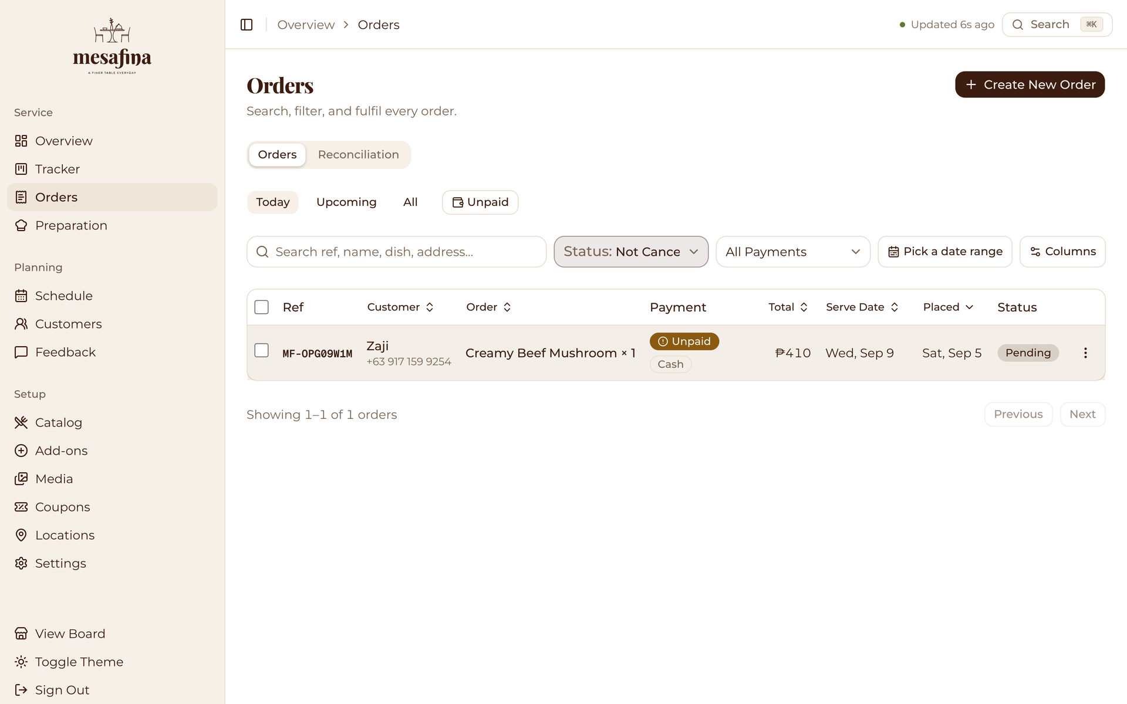Show Upcoming orders
The width and height of the screenshot is (1127, 704).
click(346, 202)
